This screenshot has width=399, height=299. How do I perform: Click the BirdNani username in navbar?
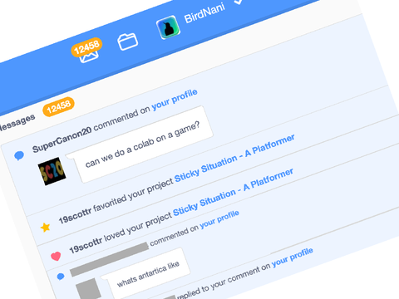coord(204,12)
